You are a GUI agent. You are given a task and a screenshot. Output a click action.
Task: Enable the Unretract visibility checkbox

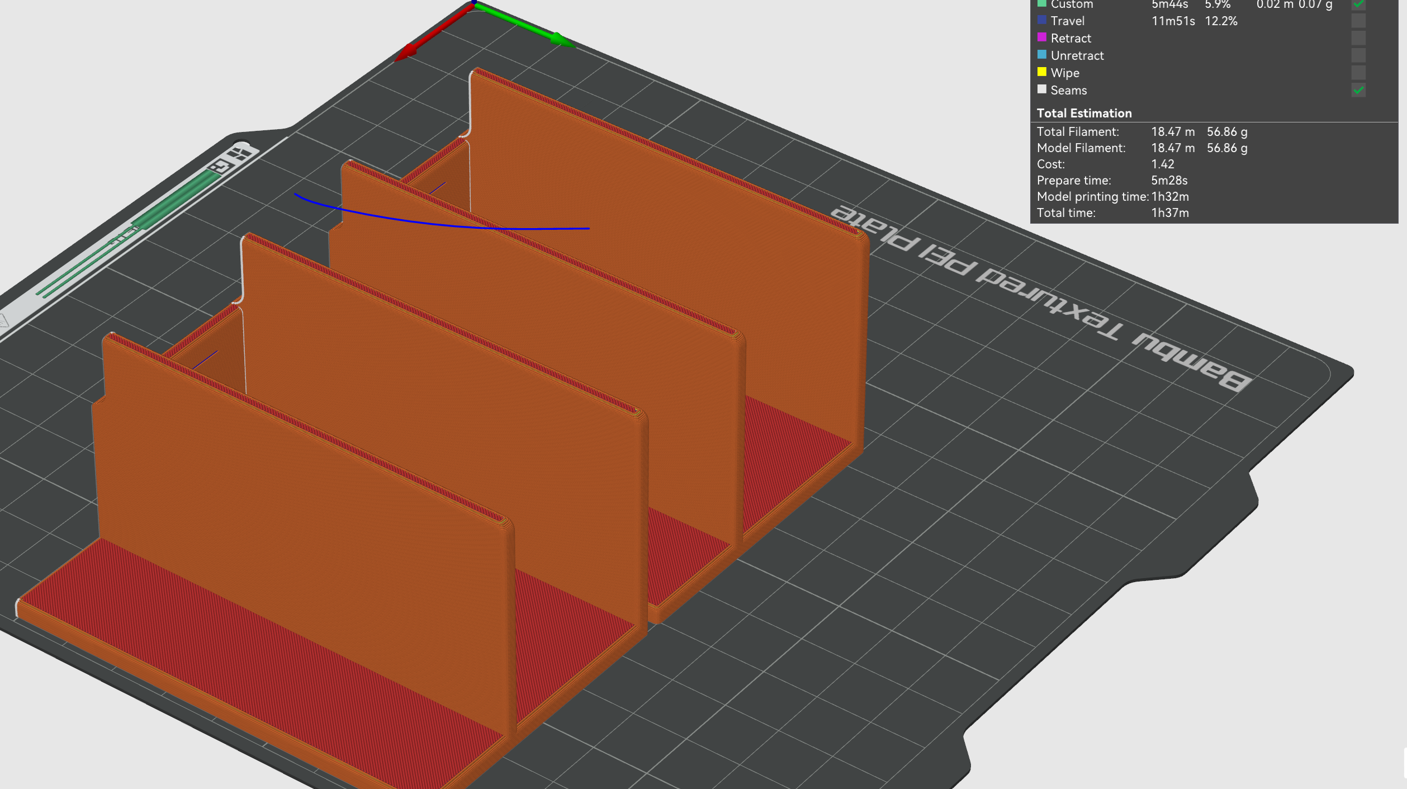tap(1358, 55)
